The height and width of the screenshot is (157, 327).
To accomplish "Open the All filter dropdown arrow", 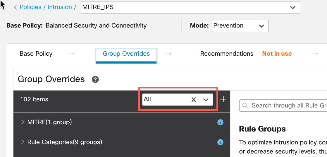I will pyautogui.click(x=206, y=100).
